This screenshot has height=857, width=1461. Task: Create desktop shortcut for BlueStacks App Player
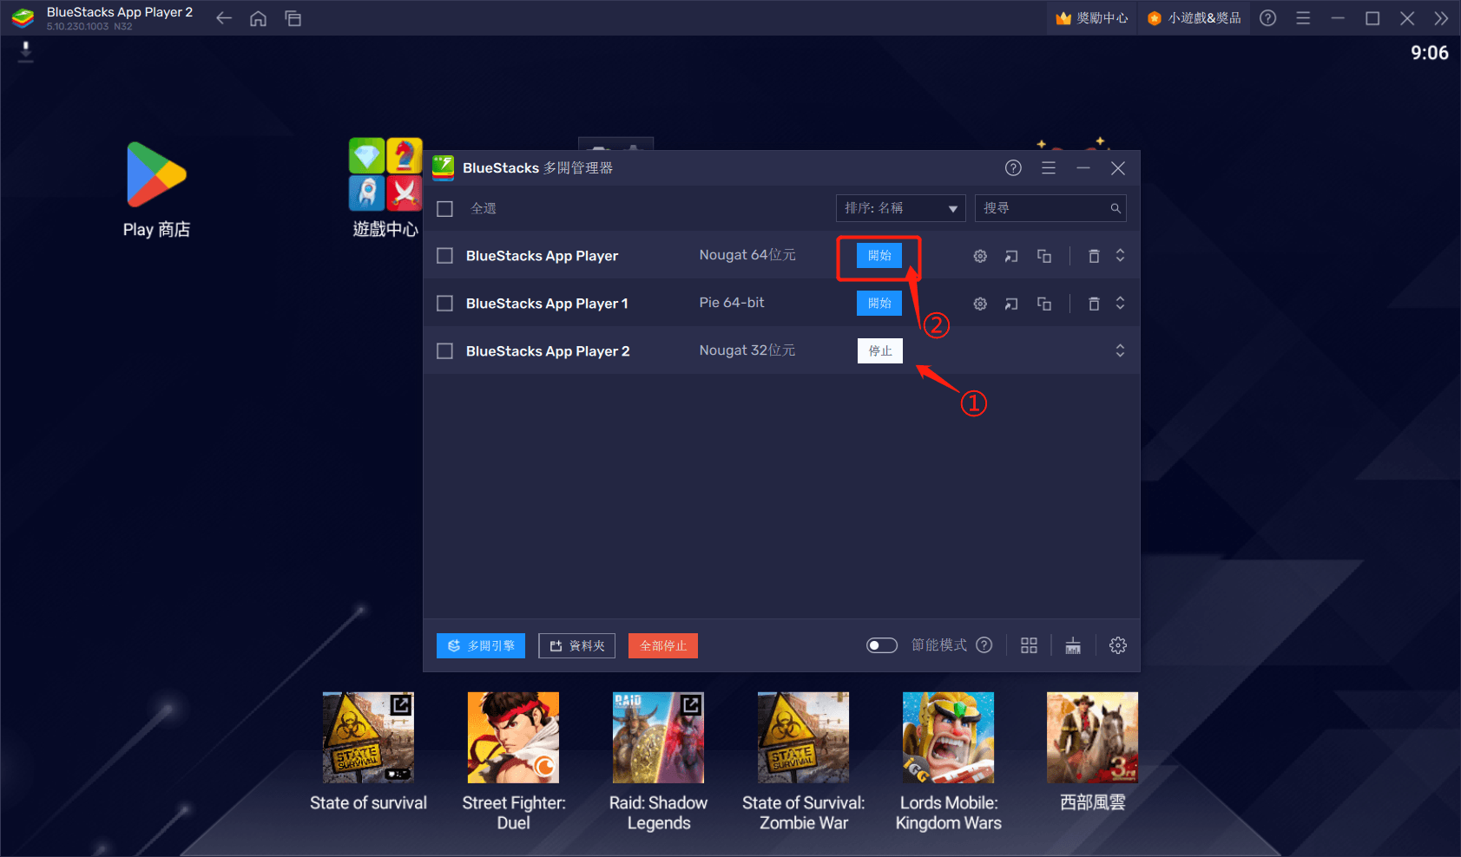coord(1011,256)
